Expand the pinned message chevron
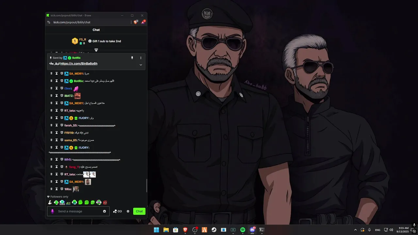Screen dimensions: 418x235 click(141, 65)
